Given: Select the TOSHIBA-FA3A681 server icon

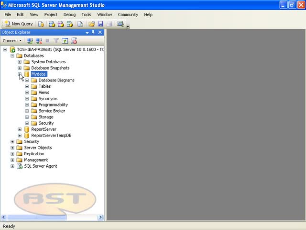Looking at the screenshot, I should pos(12,49).
